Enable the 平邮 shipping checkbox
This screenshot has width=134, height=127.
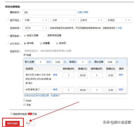coord(24,104)
